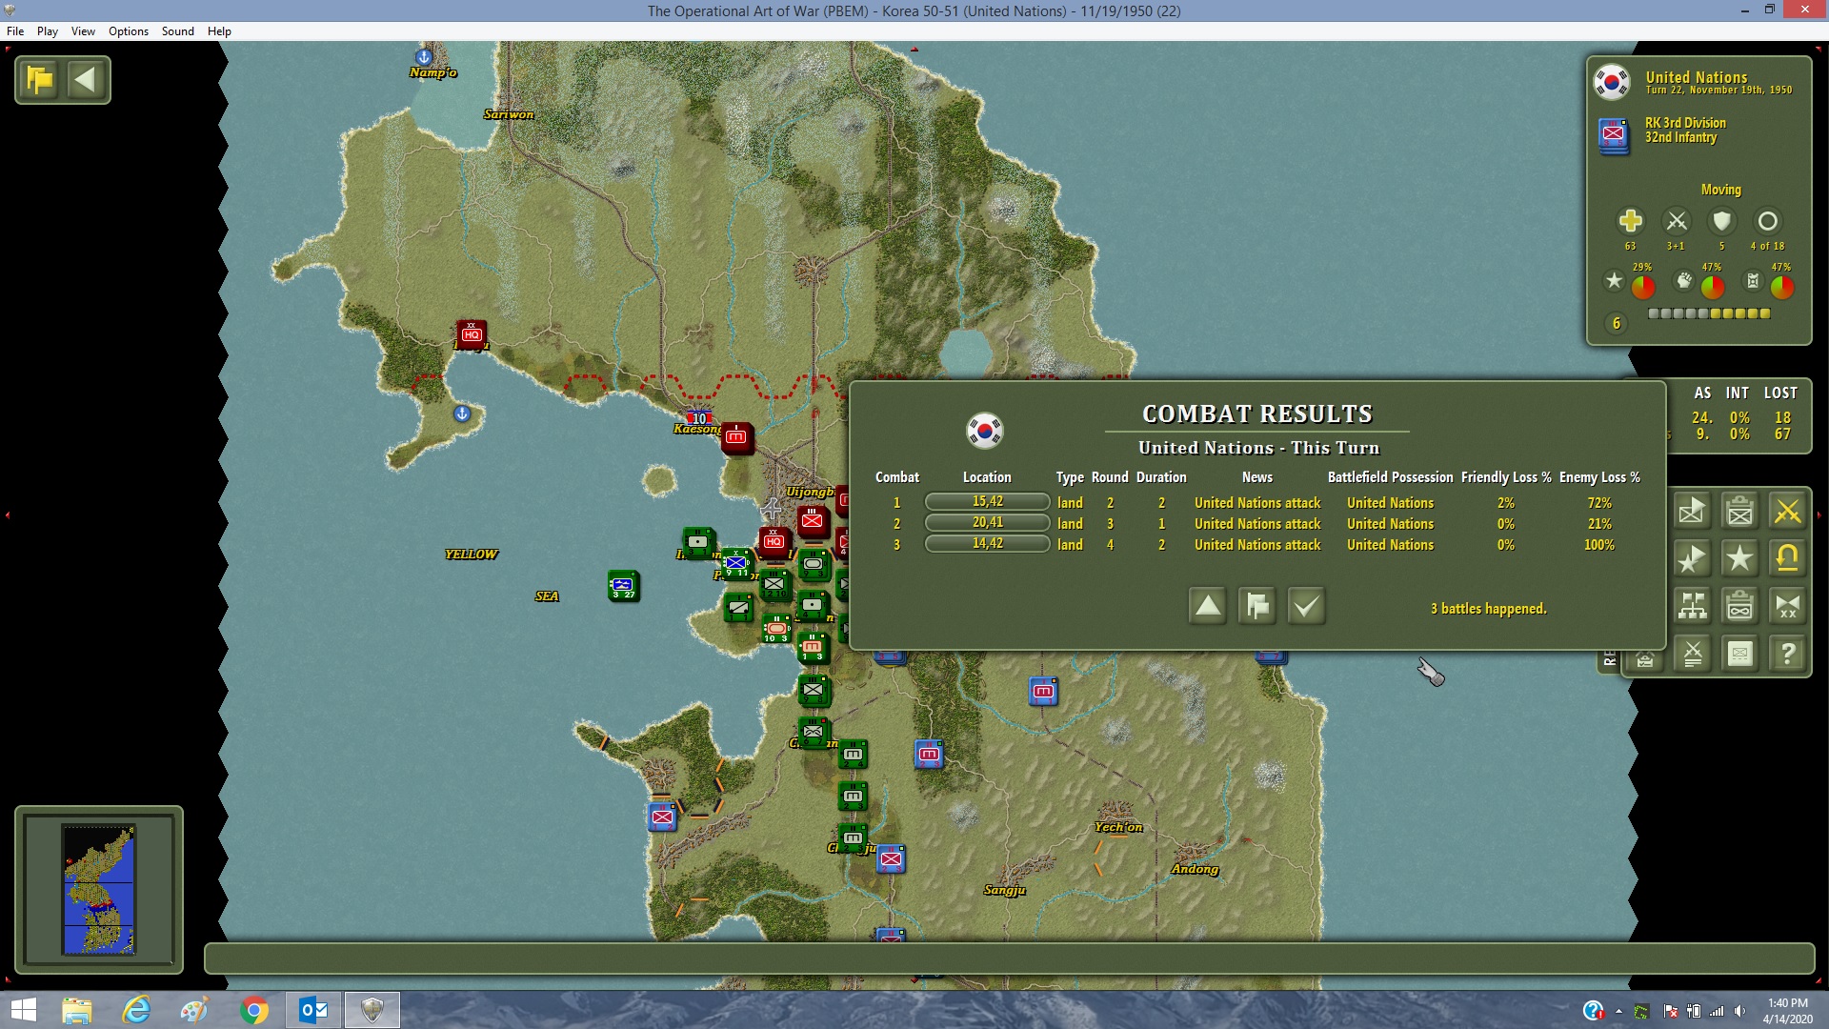The image size is (1829, 1029).
Task: Click the Enemy Loss % column header
Action: [x=1599, y=477]
